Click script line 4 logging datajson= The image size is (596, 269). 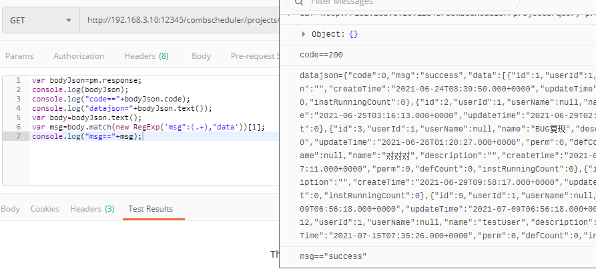pyautogui.click(x=122, y=108)
